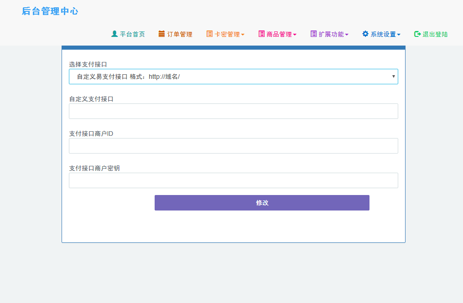Click the logout icon beside 退出登陆
The image size is (463, 303).
(x=417, y=34)
